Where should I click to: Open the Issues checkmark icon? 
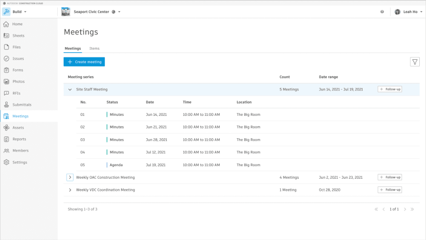click(x=6, y=59)
